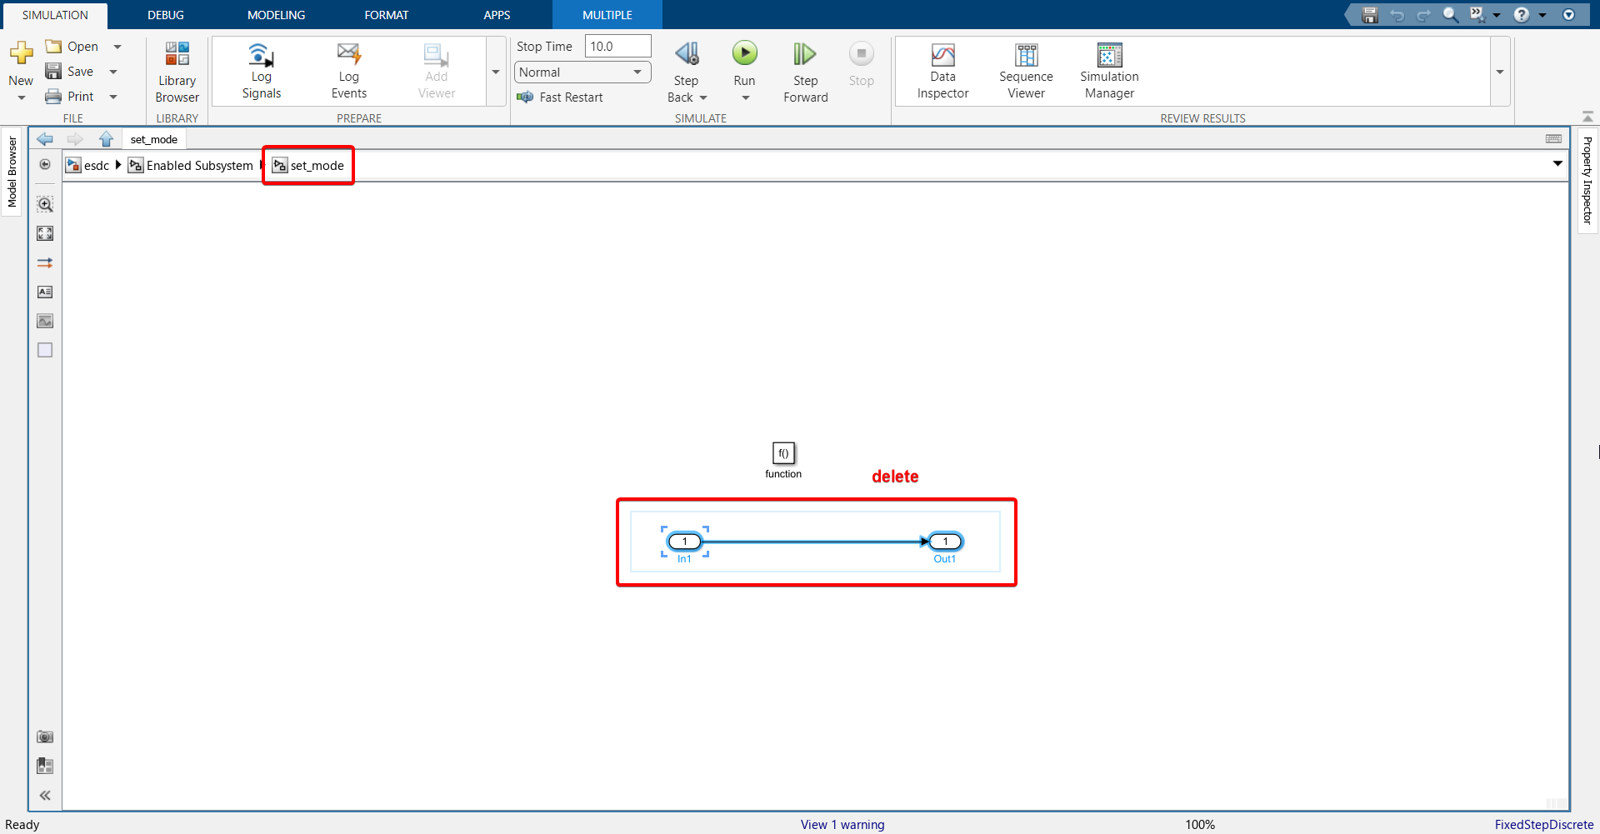Click the keyboard icon at canvas top right

(1553, 139)
